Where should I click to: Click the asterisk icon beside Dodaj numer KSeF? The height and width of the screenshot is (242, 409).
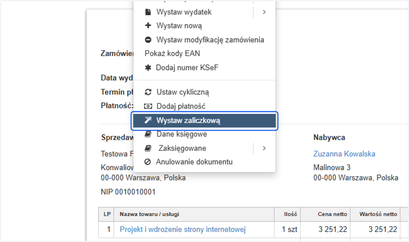(x=148, y=68)
